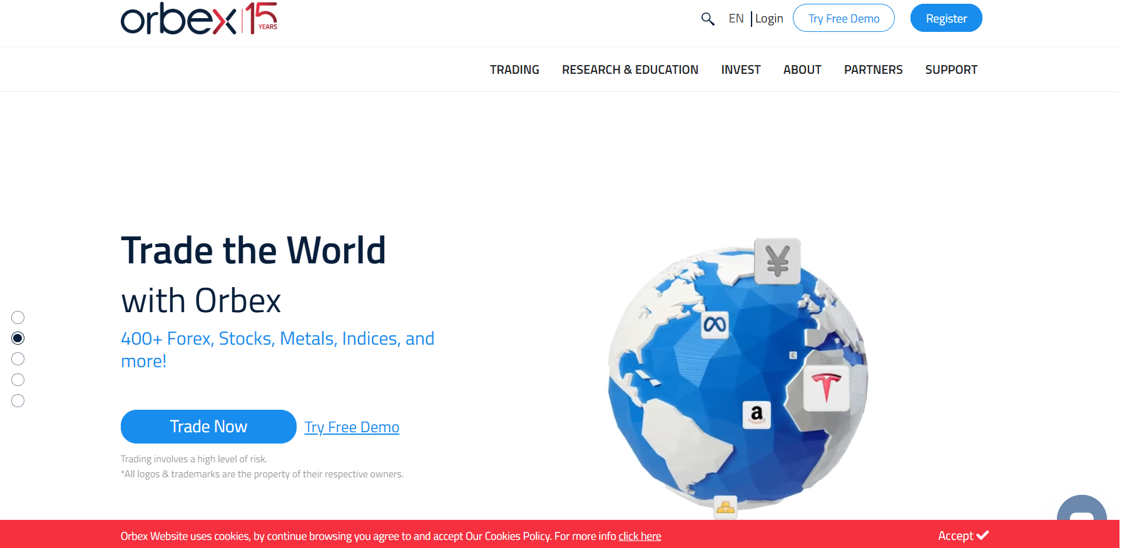Open the ABOUT menu
The height and width of the screenshot is (548, 1122).
(x=802, y=69)
